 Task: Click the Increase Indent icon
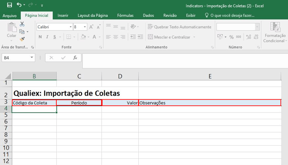pos(140,37)
